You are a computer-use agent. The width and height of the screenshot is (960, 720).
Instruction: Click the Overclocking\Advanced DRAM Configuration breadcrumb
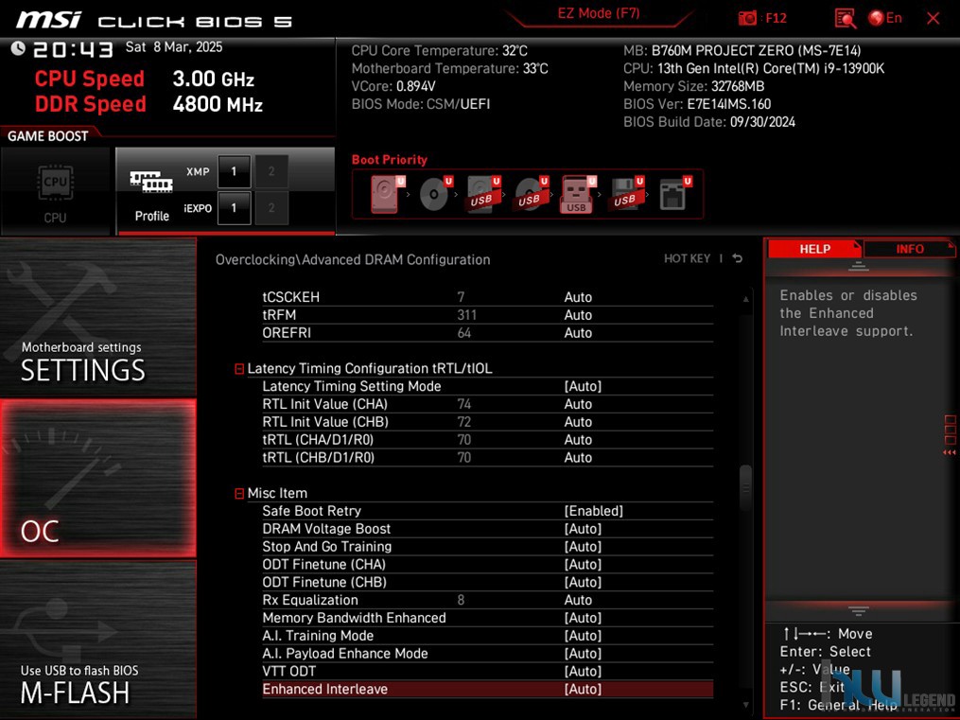point(353,259)
